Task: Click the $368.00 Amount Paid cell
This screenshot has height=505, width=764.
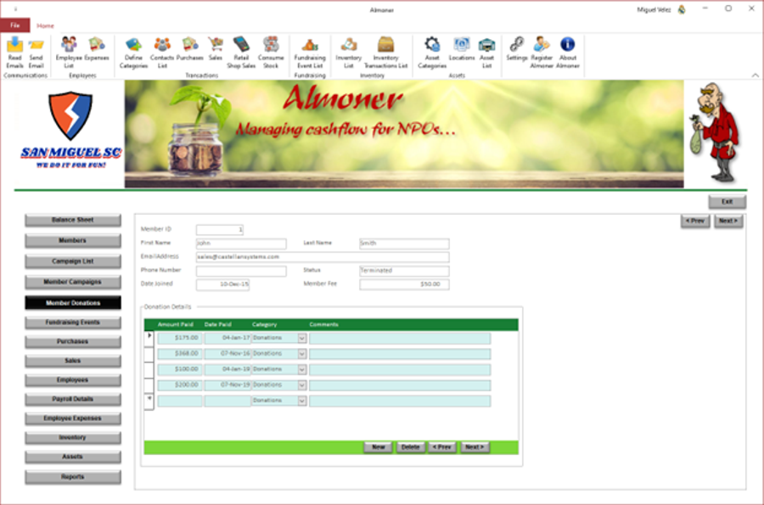Action: point(180,354)
